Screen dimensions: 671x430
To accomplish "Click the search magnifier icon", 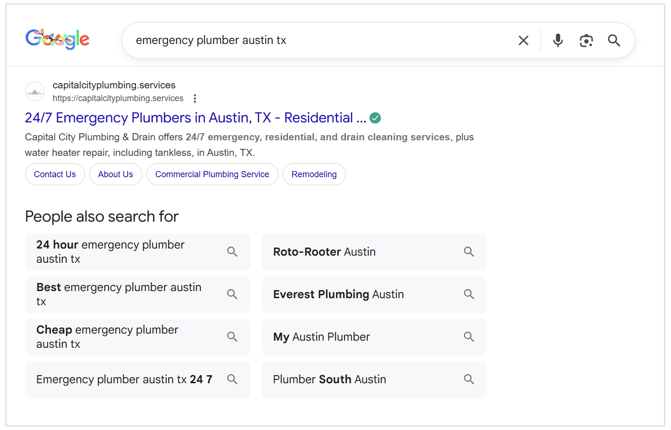I will pyautogui.click(x=613, y=40).
